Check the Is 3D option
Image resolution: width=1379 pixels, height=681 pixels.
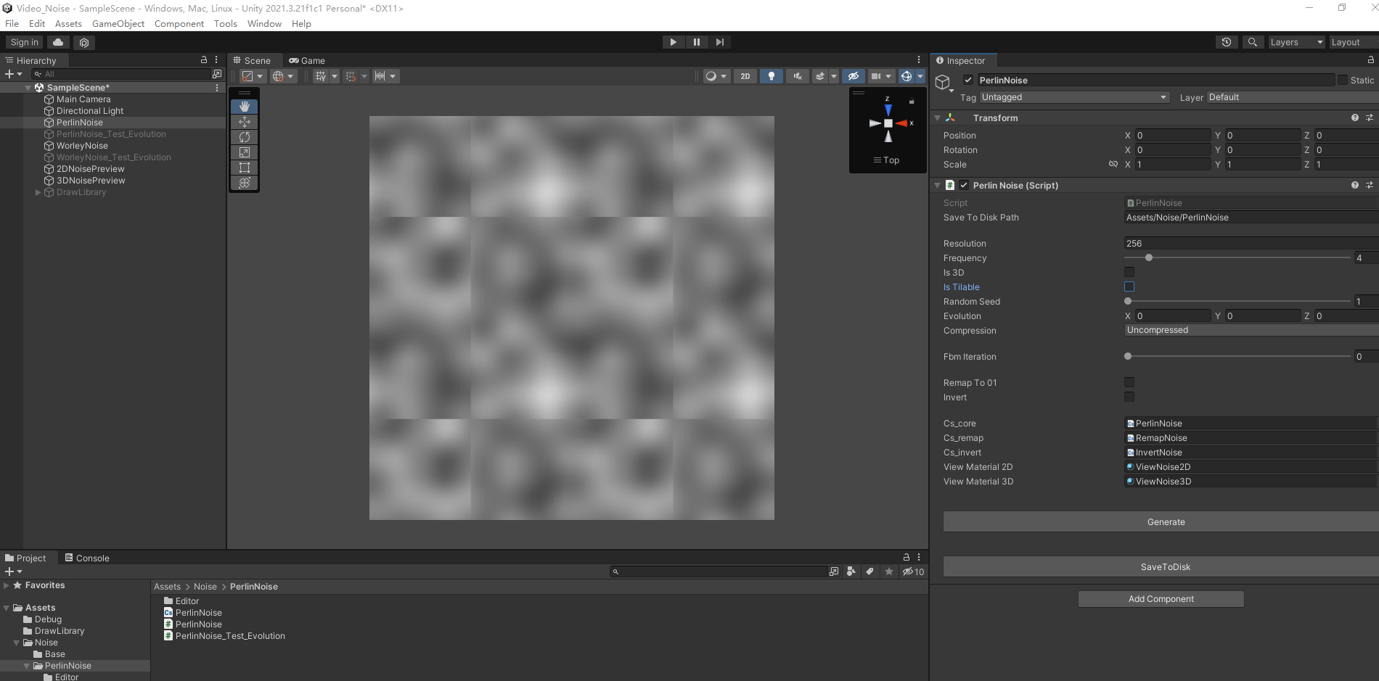1129,272
